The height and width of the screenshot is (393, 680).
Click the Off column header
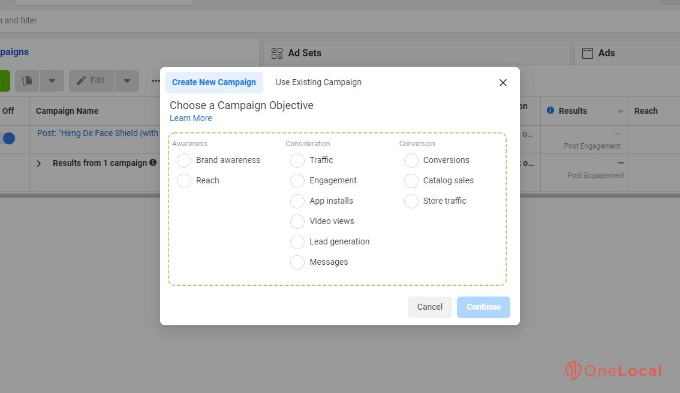coord(8,111)
